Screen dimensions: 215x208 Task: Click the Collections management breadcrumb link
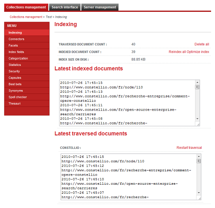[x=26, y=17]
